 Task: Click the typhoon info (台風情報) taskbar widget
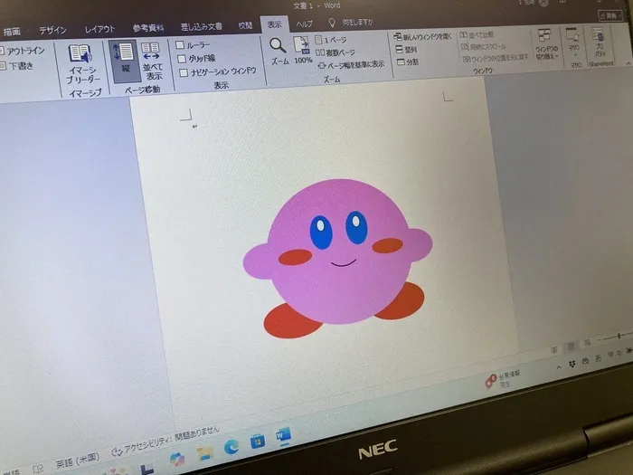point(503,380)
